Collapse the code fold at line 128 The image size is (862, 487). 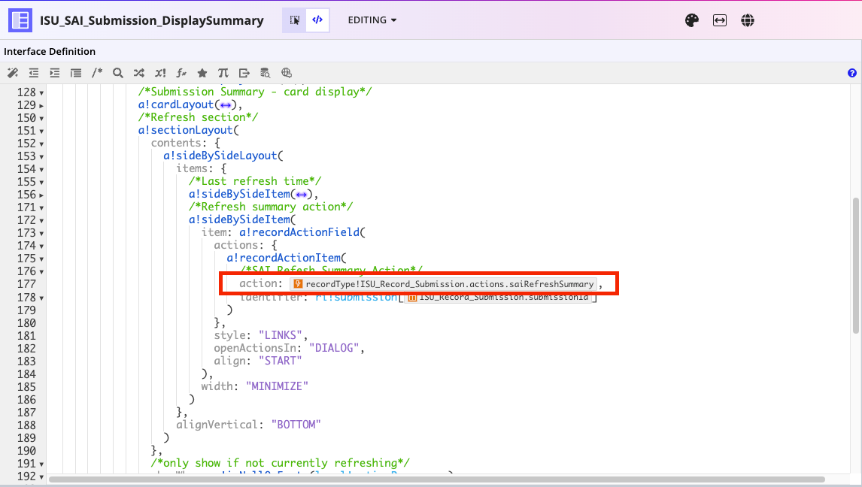(41, 92)
